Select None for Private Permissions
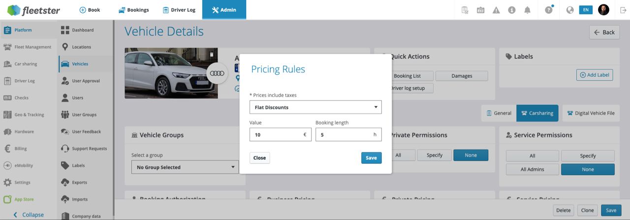 tap(471, 155)
